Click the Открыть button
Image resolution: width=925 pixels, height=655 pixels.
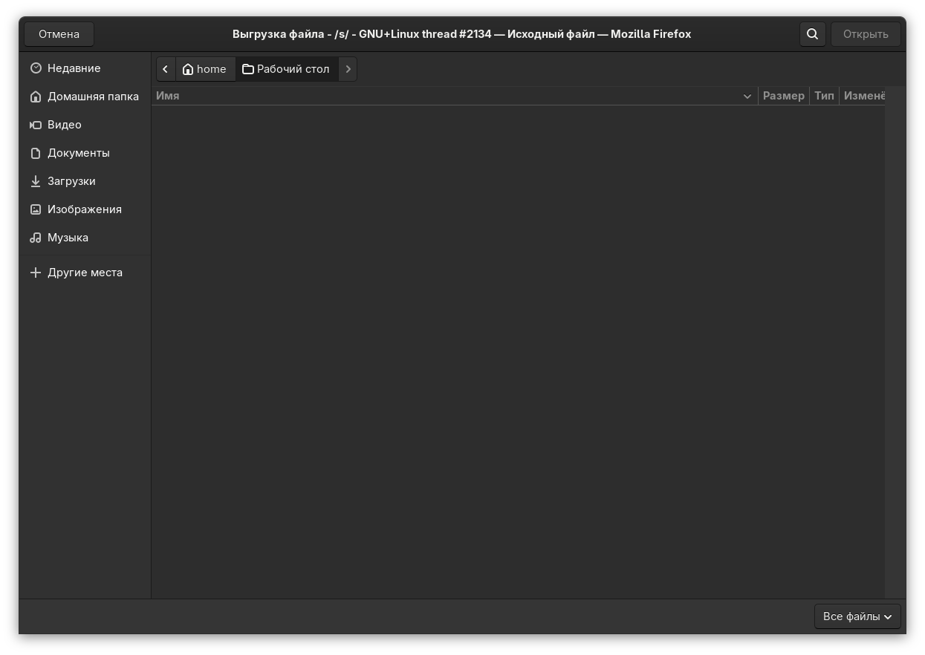866,34
